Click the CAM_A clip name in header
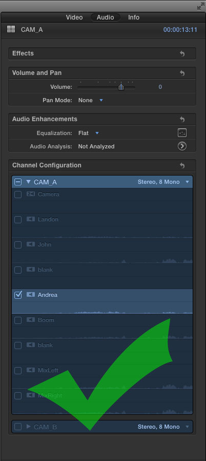Image resolution: width=206 pixels, height=461 pixels. click(32, 30)
